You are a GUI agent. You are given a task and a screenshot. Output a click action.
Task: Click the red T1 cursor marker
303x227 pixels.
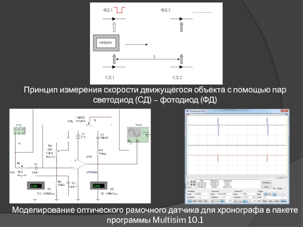pos(188,115)
